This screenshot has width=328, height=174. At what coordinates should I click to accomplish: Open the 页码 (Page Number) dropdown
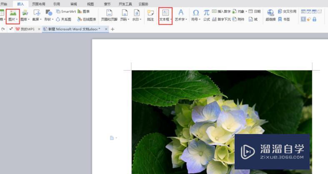128,20
